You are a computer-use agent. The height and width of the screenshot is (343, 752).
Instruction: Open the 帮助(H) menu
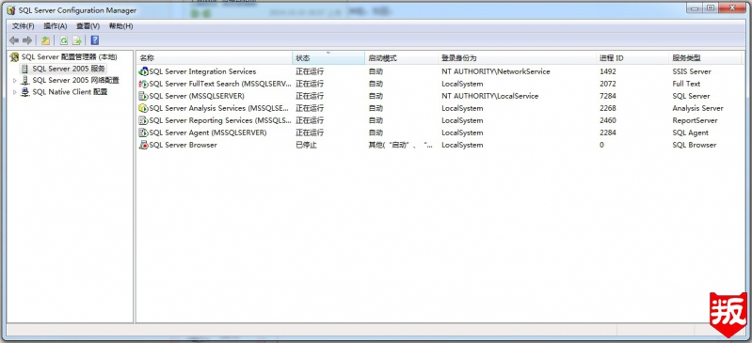[120, 26]
